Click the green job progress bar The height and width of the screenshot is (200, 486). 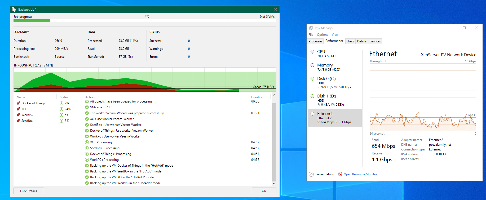click(32, 21)
